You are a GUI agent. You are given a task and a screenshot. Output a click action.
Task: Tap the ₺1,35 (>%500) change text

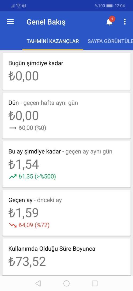coord(37,176)
